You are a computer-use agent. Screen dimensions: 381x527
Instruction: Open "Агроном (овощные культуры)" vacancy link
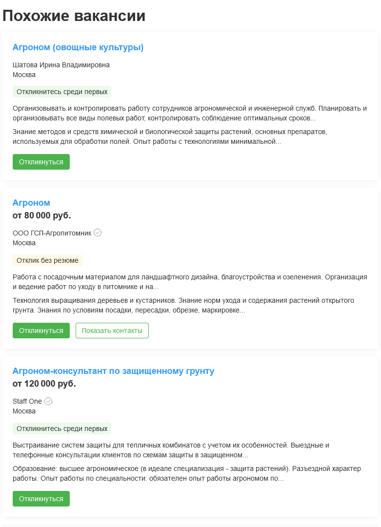tap(78, 47)
